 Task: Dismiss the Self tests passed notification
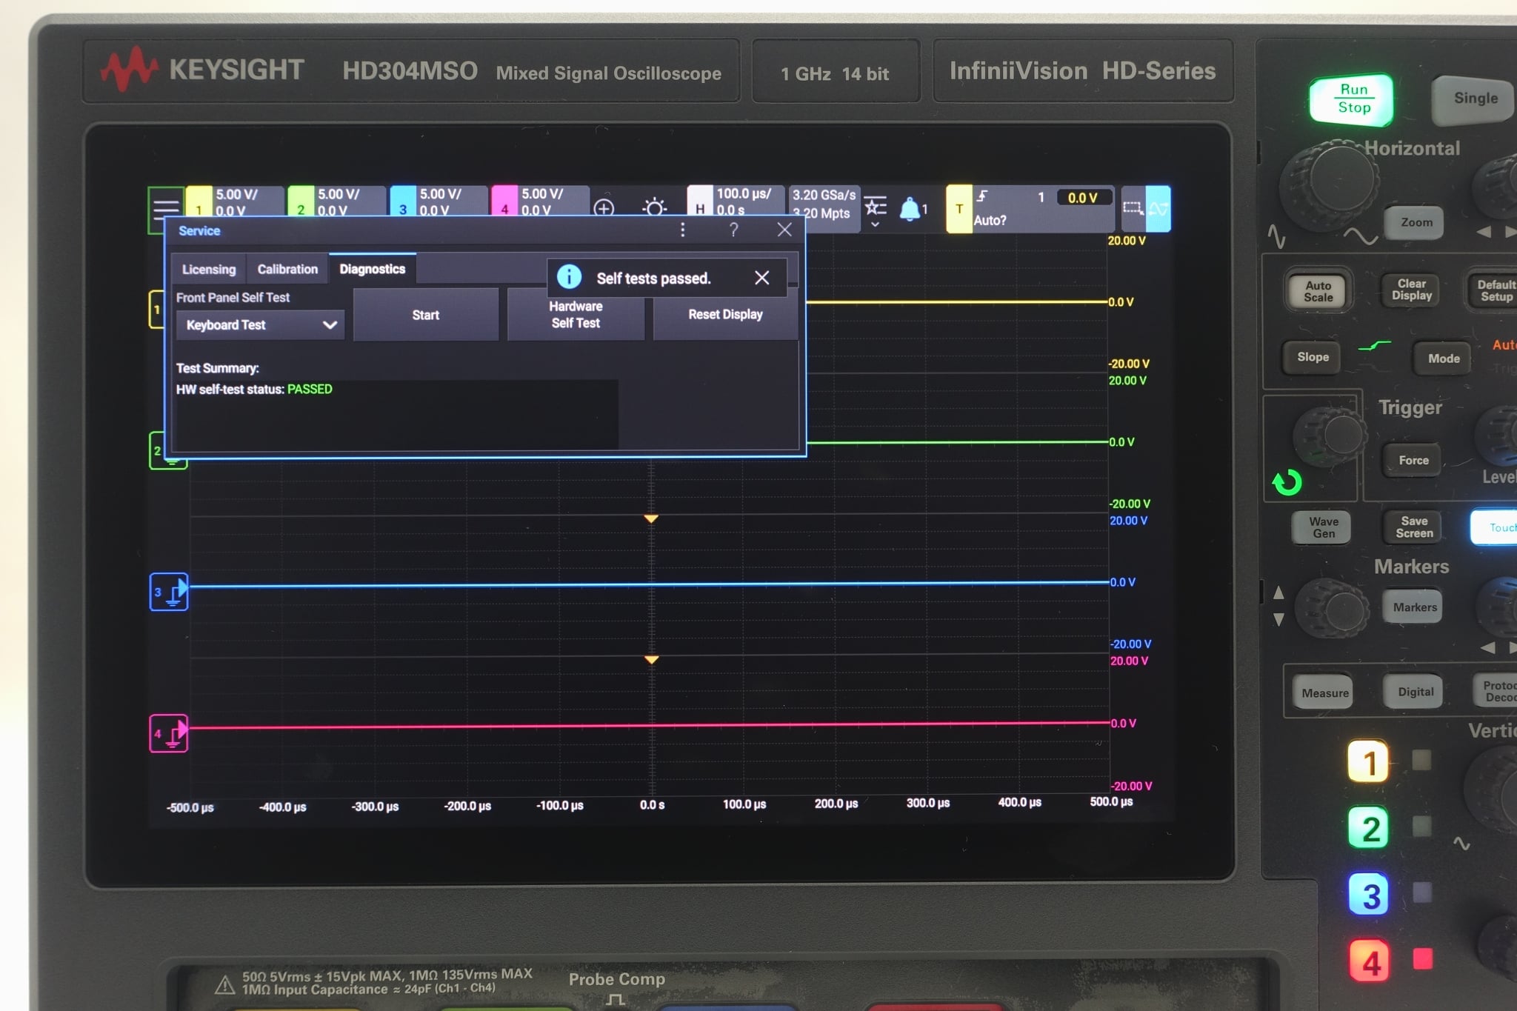[761, 278]
